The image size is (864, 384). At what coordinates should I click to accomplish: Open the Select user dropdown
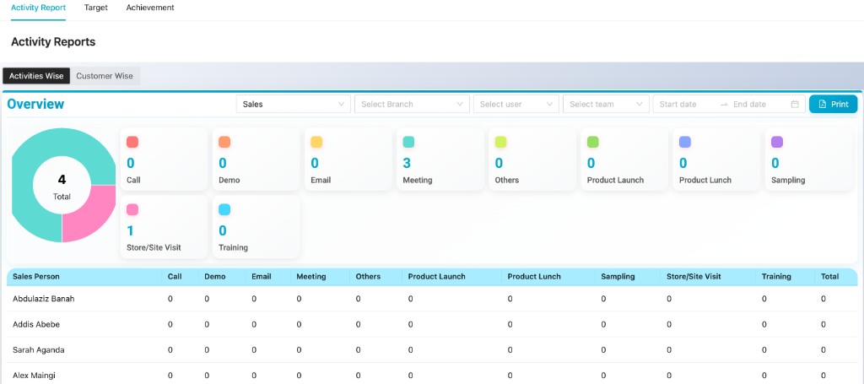click(x=516, y=104)
